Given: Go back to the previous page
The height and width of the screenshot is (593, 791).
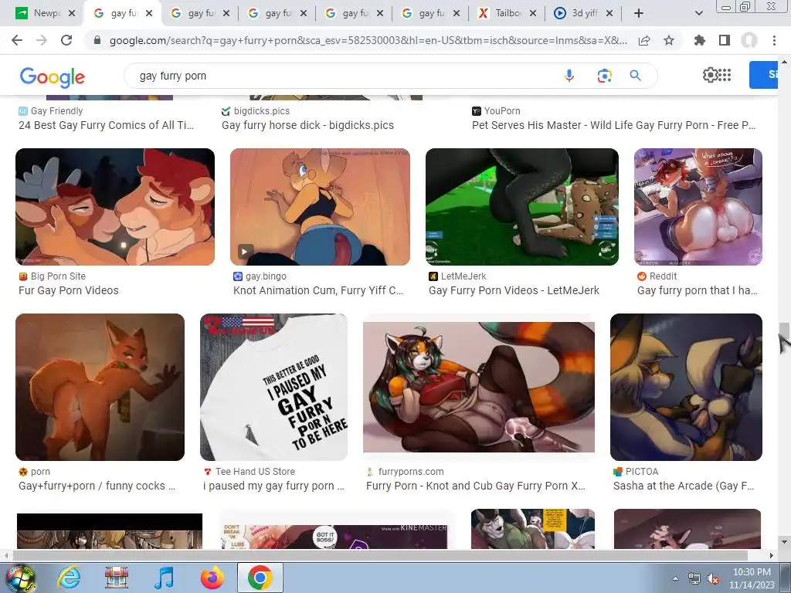Looking at the screenshot, I should pos(17,40).
